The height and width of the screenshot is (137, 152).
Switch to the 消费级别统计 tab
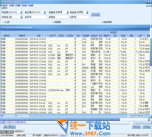(x=19, y=132)
